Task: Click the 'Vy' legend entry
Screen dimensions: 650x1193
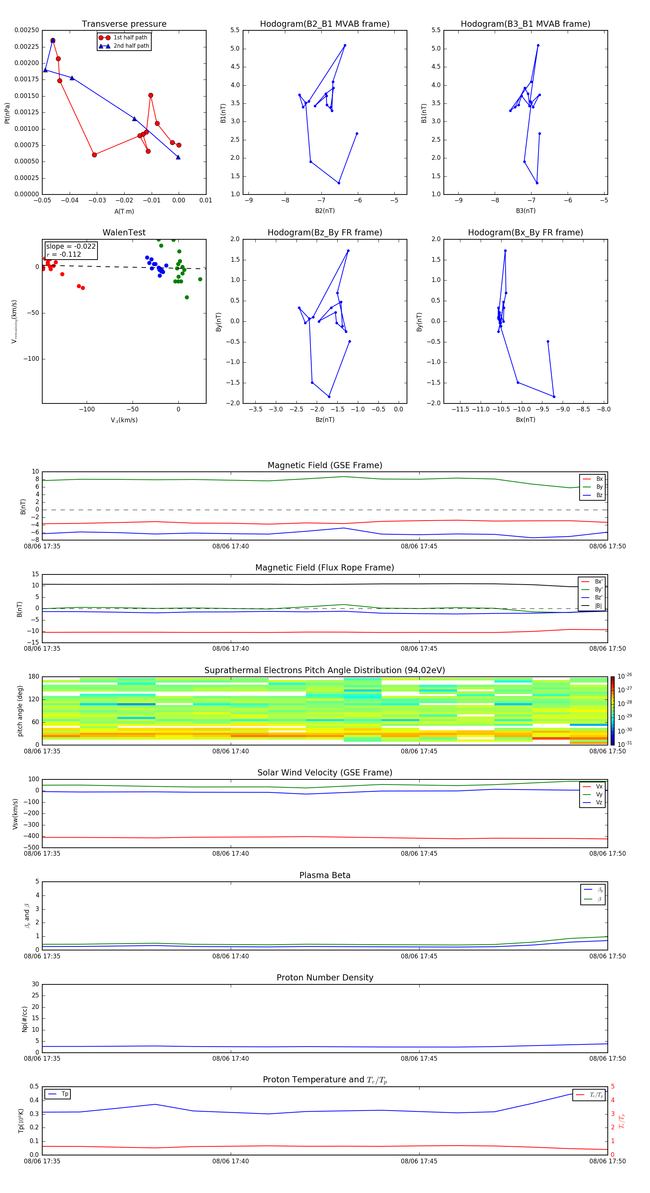Action: (593, 794)
